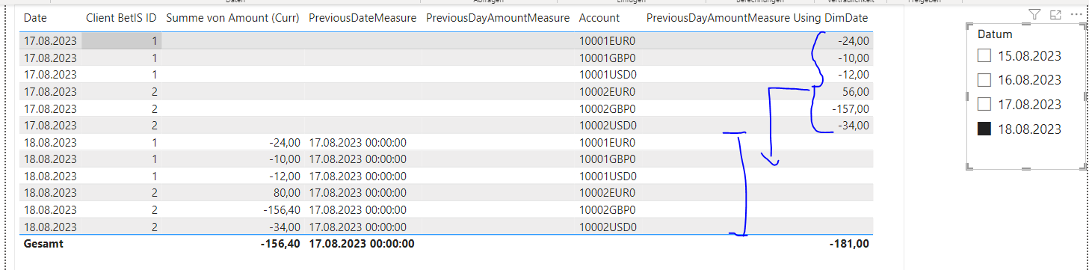The width and height of the screenshot is (1089, 270).
Task: Select 10002USD0 in the 18.08.2023 rows
Action: tap(608, 227)
